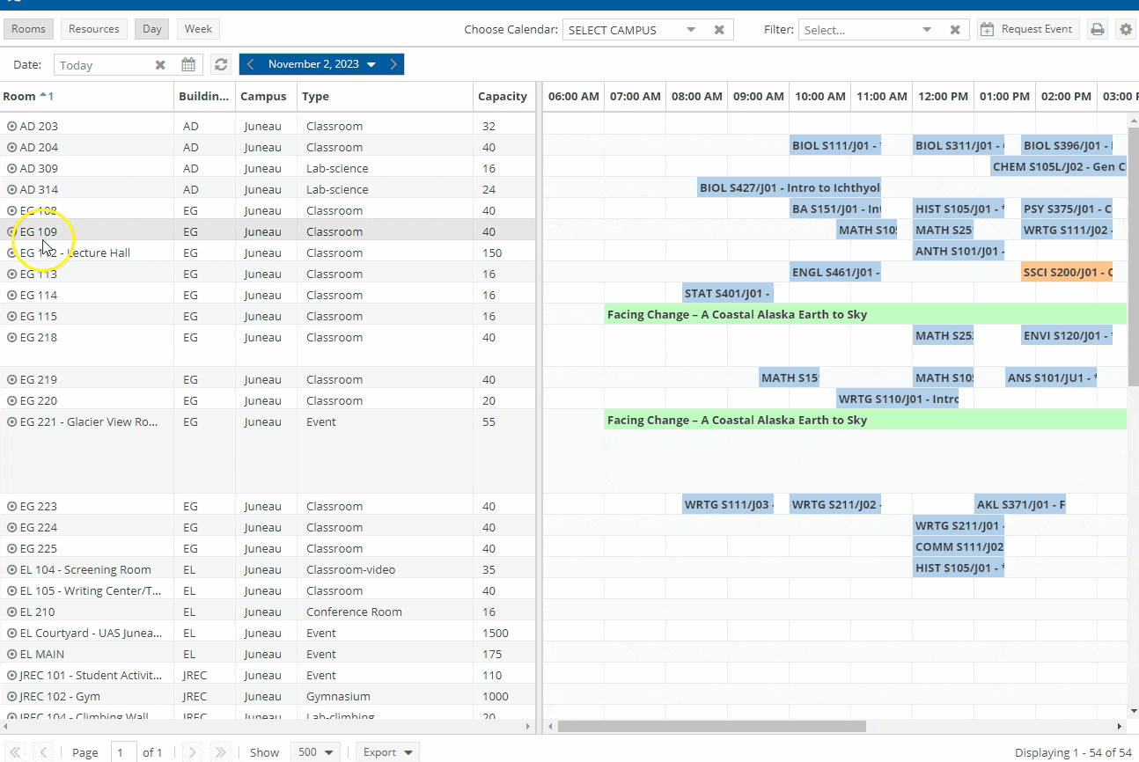Image resolution: width=1139 pixels, height=762 pixels.
Task: Open the Filter dropdown
Action: (927, 30)
